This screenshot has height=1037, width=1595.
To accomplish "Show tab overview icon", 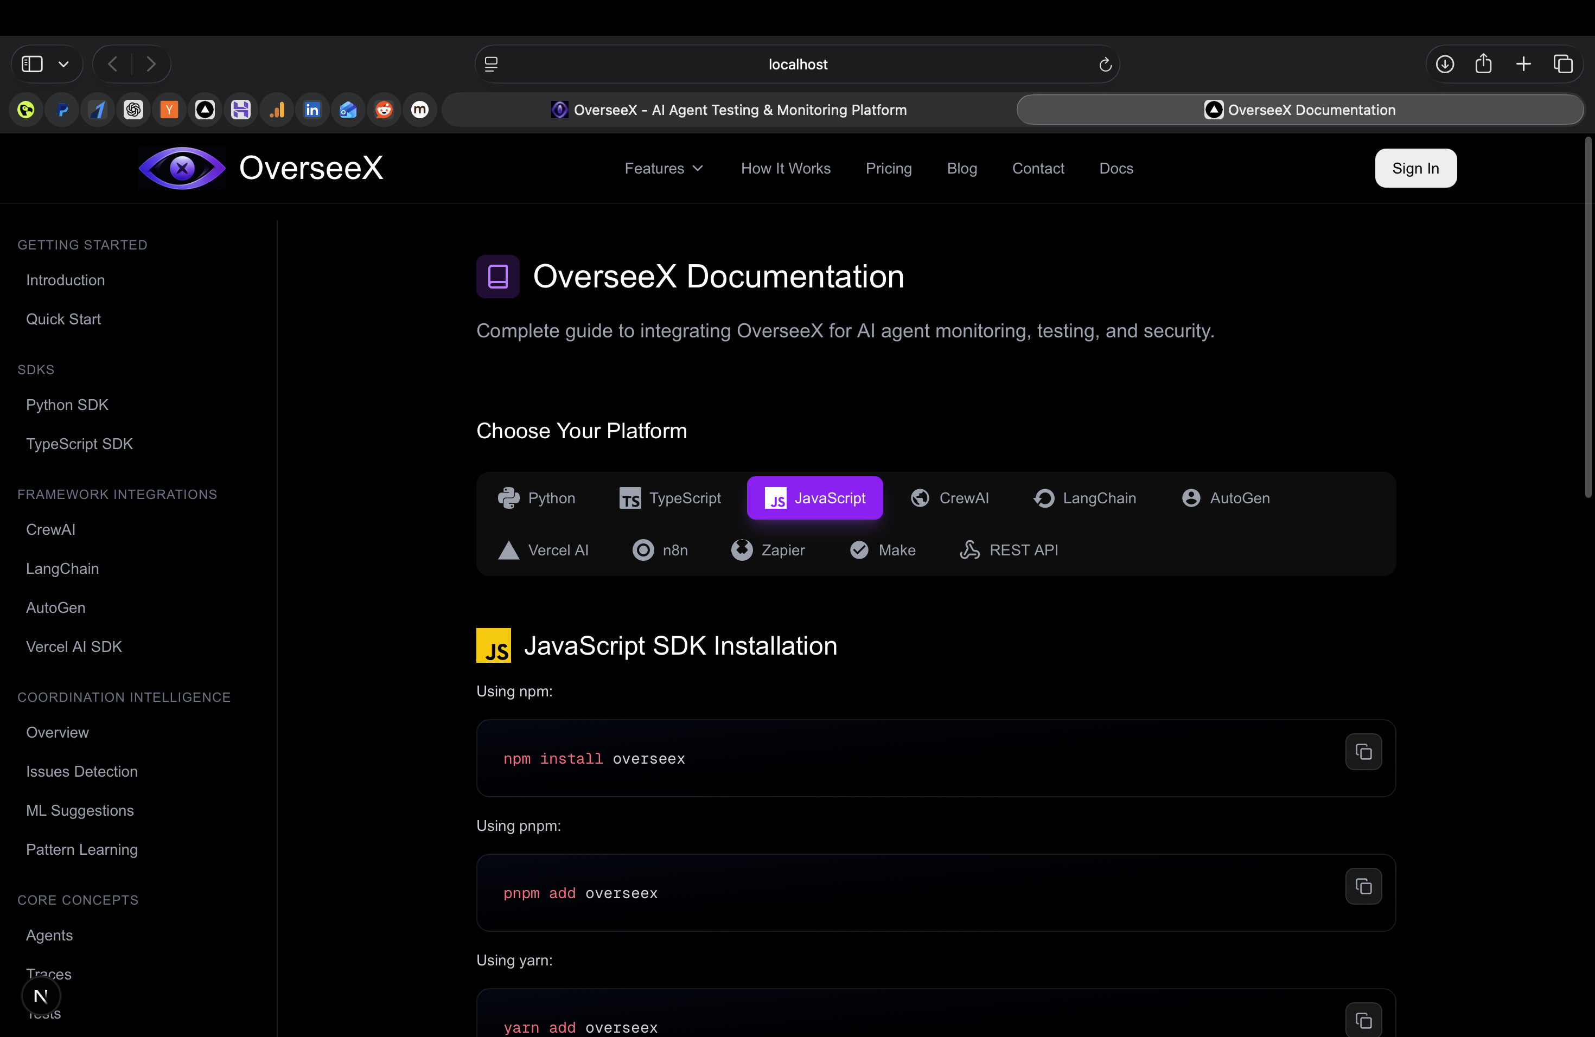I will (x=1563, y=65).
